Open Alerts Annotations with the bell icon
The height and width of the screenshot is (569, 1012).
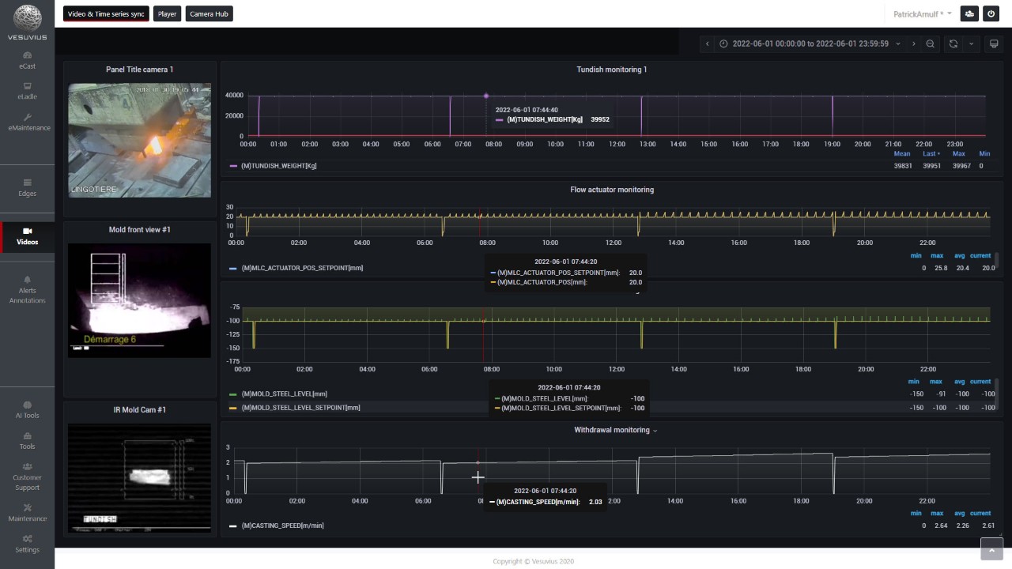pyautogui.click(x=27, y=289)
